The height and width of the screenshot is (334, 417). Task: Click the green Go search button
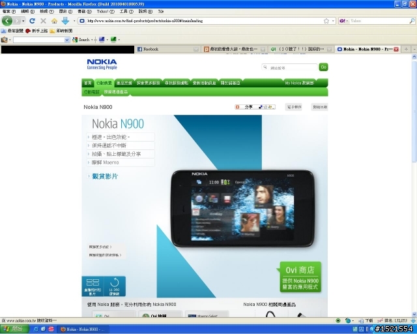point(323,67)
